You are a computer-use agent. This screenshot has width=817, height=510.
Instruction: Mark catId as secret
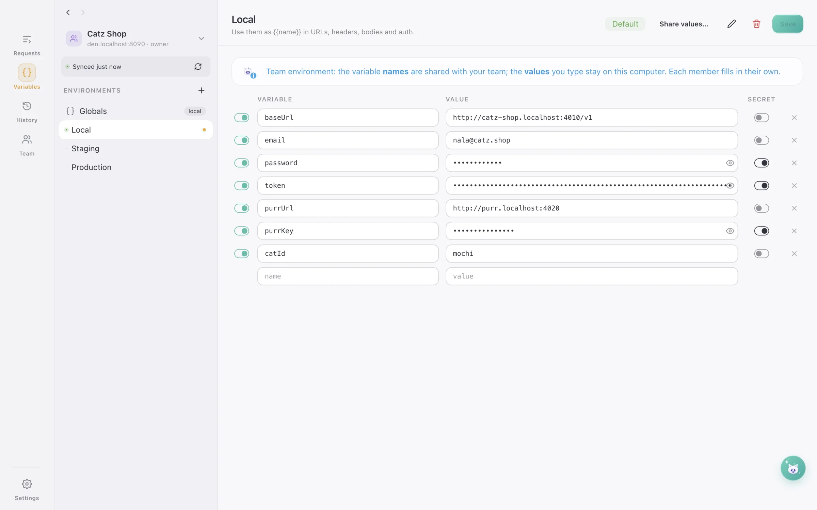click(762, 254)
